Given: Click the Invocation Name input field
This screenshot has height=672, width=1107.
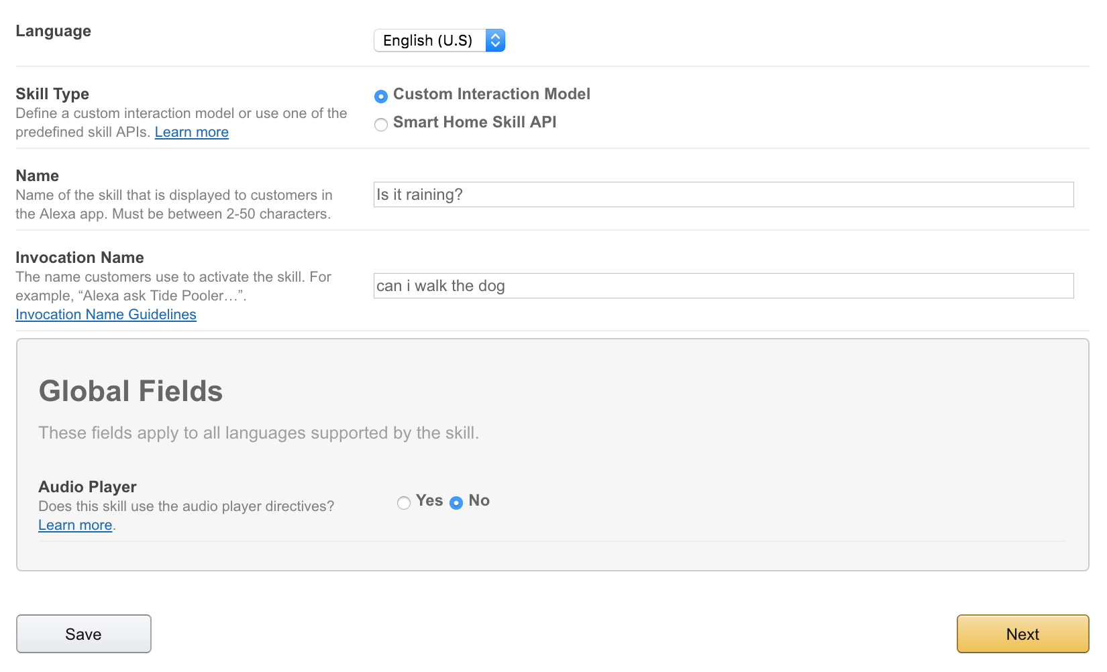Looking at the screenshot, I should pyautogui.click(x=723, y=286).
